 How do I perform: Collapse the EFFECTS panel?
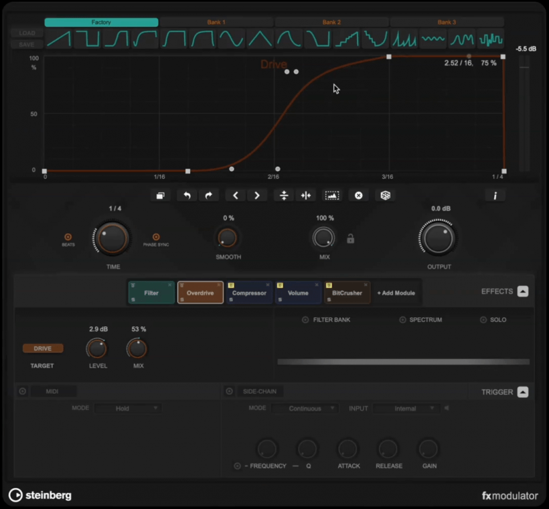coord(522,291)
